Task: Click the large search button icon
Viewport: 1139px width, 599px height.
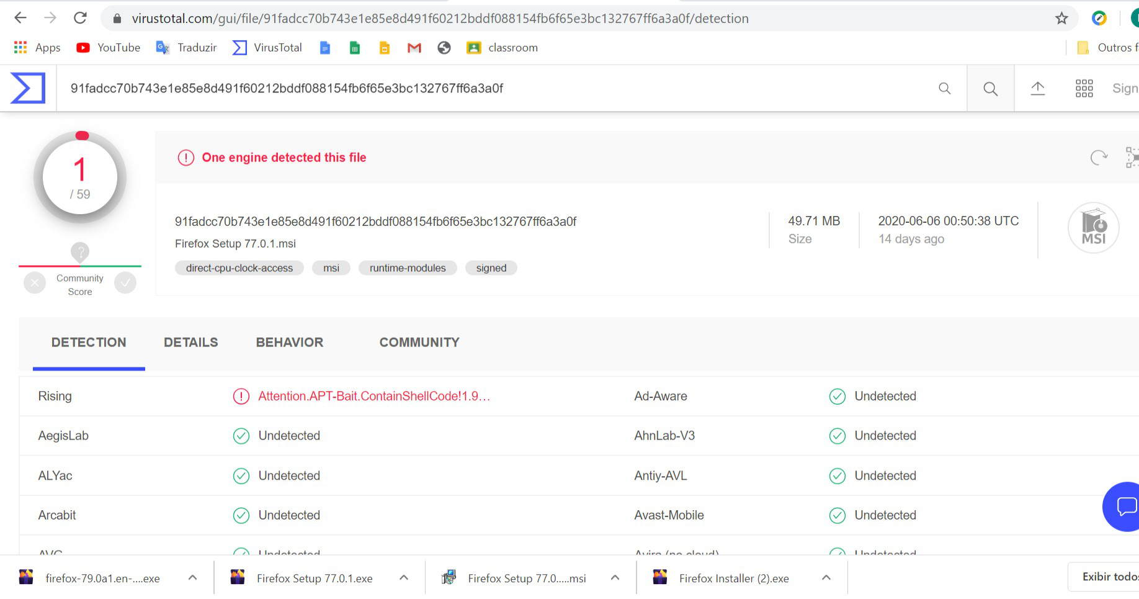Action: point(990,89)
